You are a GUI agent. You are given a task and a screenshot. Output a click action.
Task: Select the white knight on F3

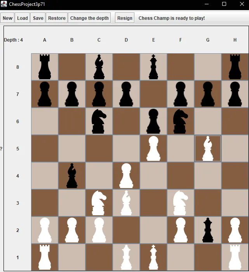[x=181, y=203]
